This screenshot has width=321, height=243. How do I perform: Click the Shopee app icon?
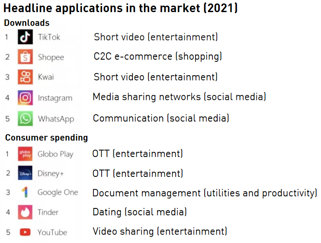pos(25,57)
